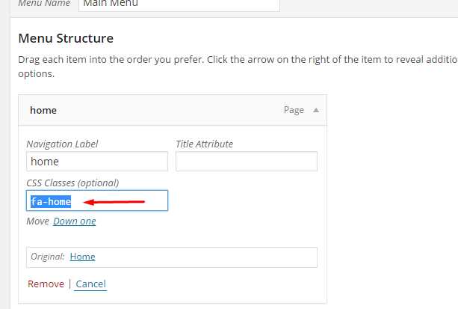
Task: Click the Navigation Label input field
Action: (97, 161)
